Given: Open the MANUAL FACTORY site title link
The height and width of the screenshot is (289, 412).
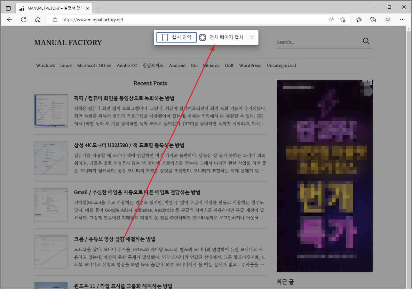Looking at the screenshot, I should tap(68, 43).
